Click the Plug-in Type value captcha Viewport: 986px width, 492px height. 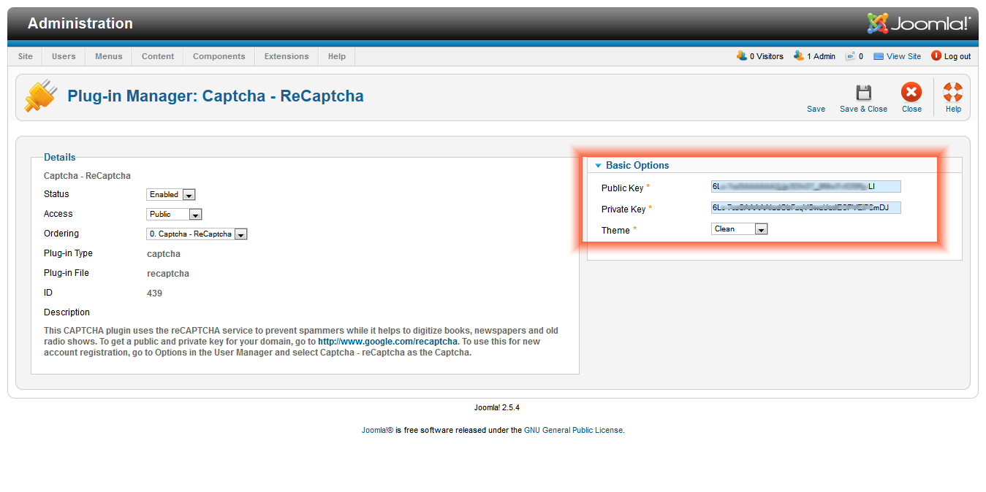pyautogui.click(x=164, y=254)
